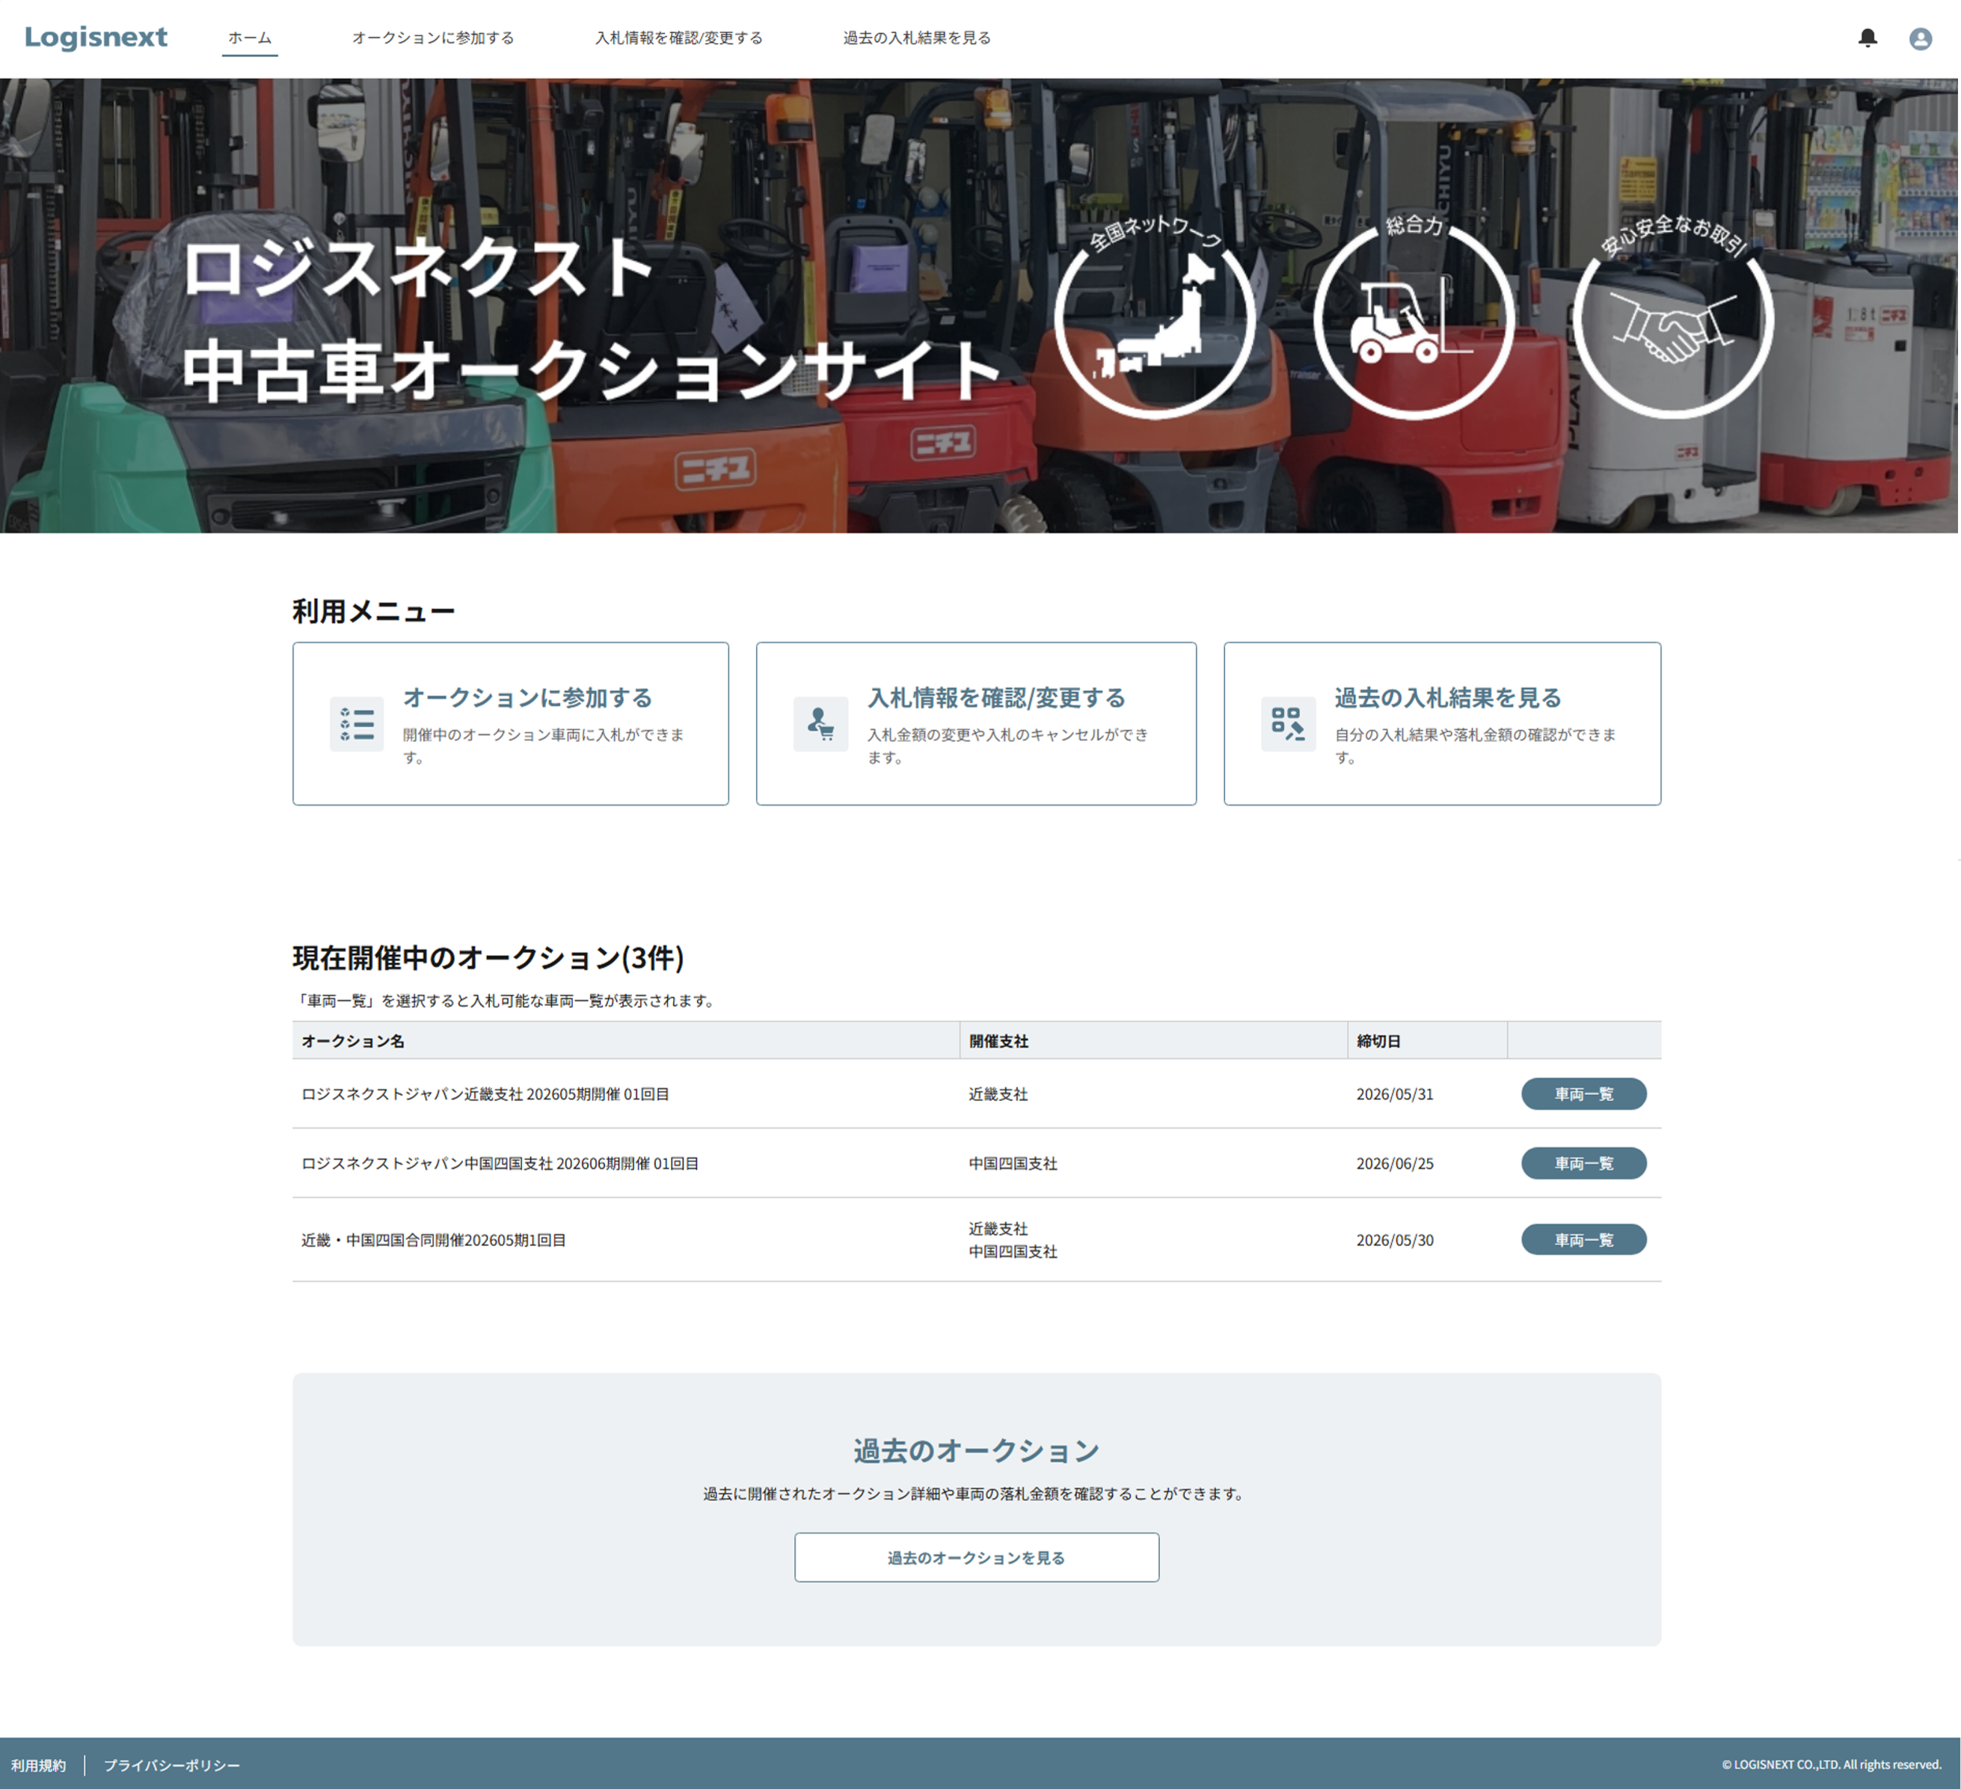
Task: Open the オークションに参加する menu card title
Action: coord(527,698)
